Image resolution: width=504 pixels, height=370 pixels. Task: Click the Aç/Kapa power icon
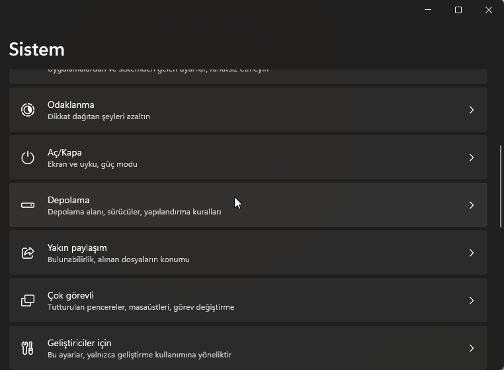(x=28, y=158)
